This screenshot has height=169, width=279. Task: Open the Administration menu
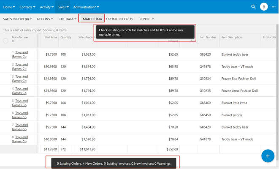(x=86, y=7)
